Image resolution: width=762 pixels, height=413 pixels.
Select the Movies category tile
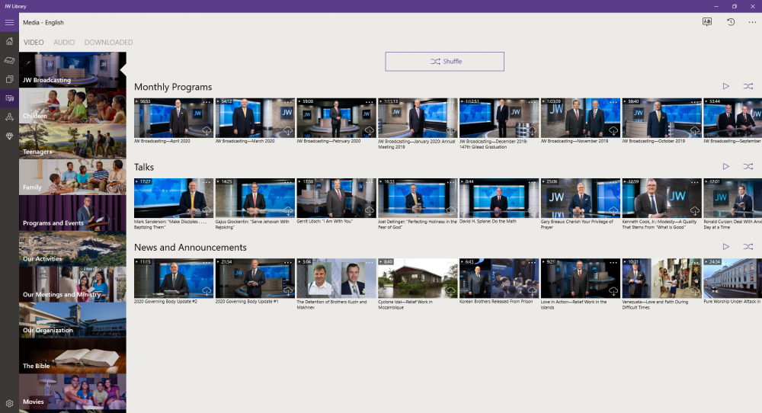[72, 392]
